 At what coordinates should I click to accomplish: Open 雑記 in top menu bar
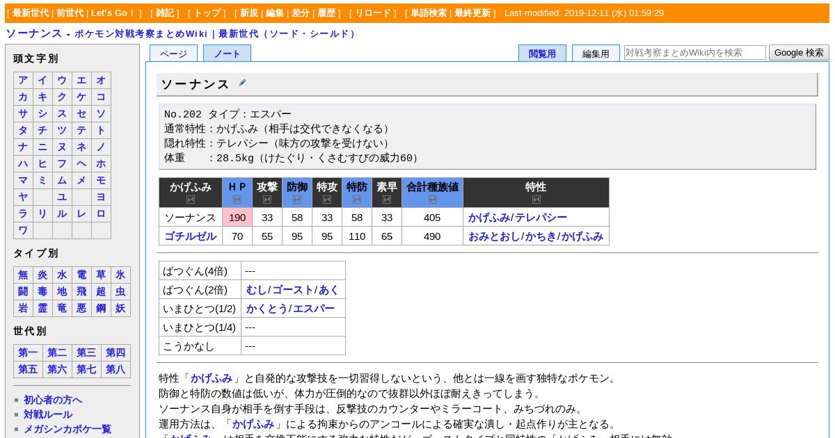point(165,13)
